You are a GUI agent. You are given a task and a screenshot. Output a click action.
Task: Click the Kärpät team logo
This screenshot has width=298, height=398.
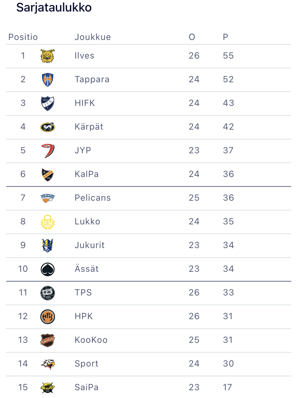[x=48, y=127]
